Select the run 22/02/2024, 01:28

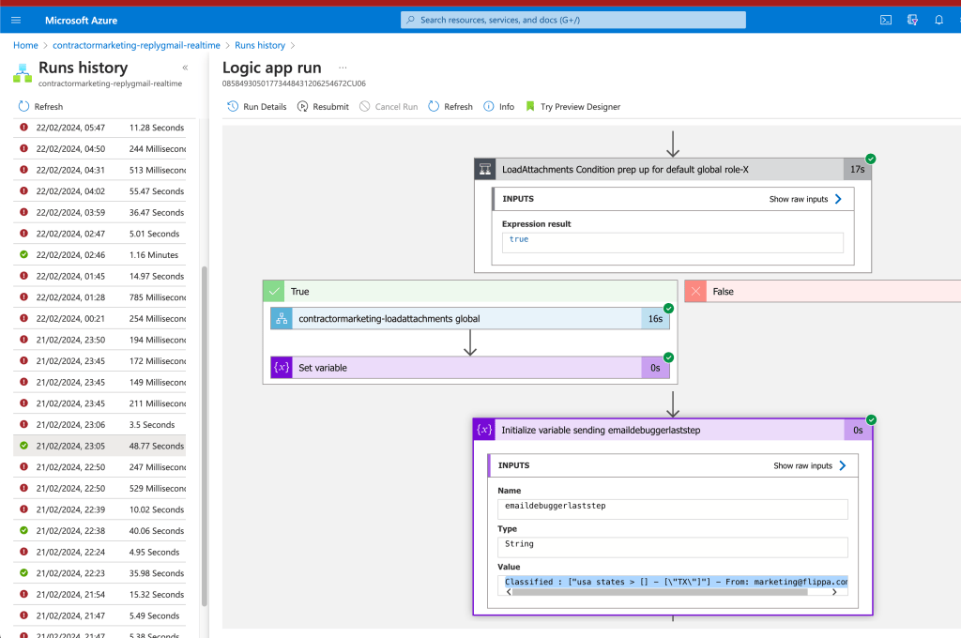point(99,297)
